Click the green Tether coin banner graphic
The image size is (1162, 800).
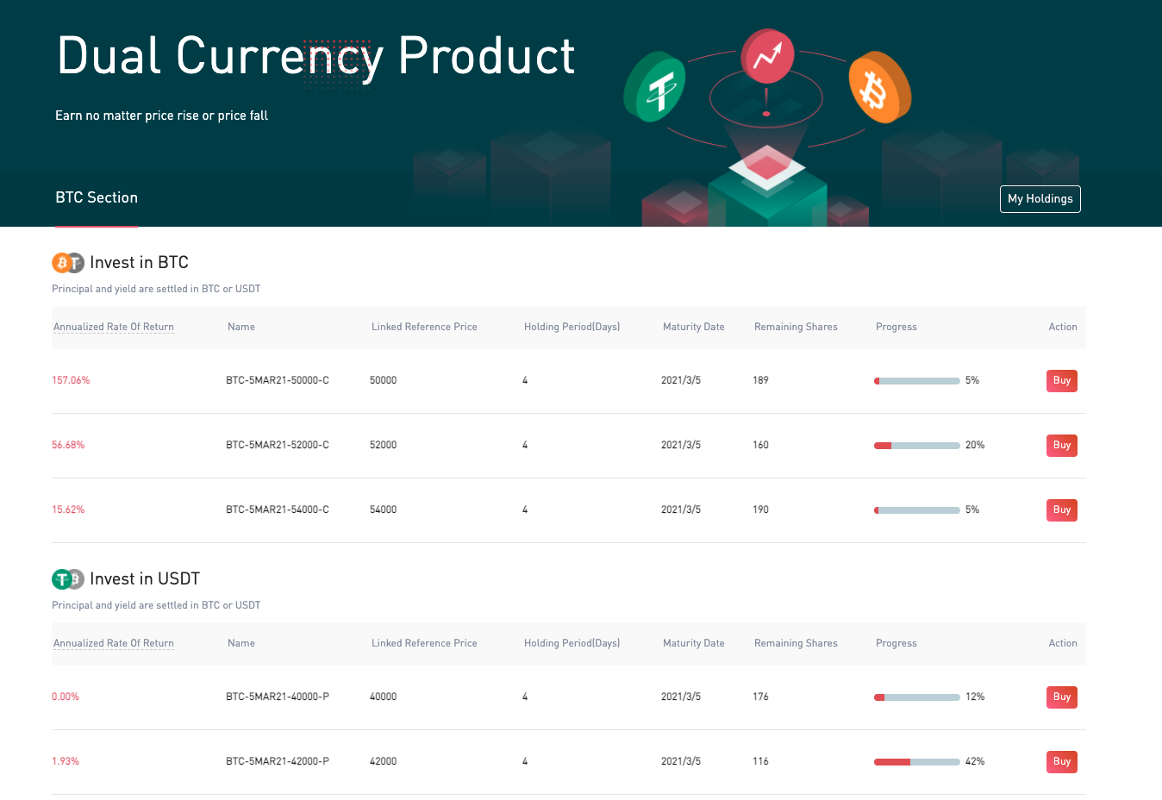(655, 87)
